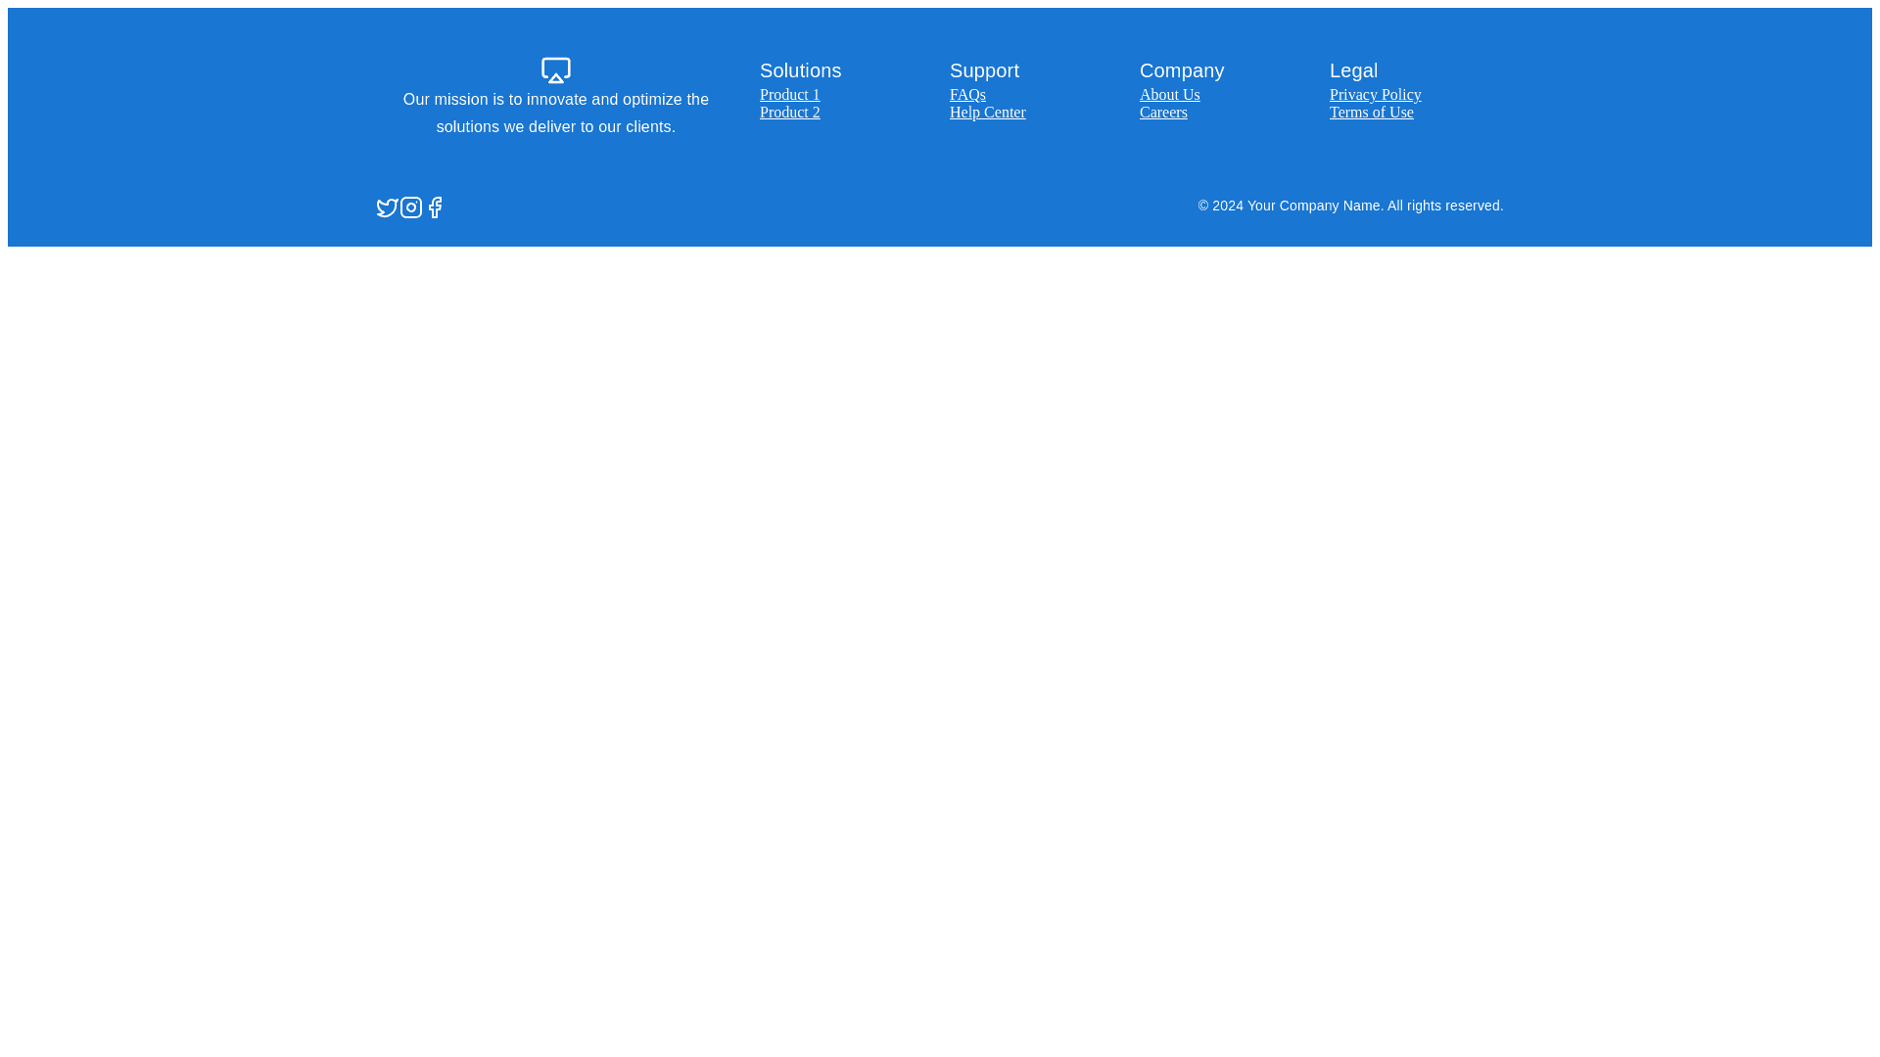Open the About Us link
Screen dimensions: 1880x1057
(1169, 95)
